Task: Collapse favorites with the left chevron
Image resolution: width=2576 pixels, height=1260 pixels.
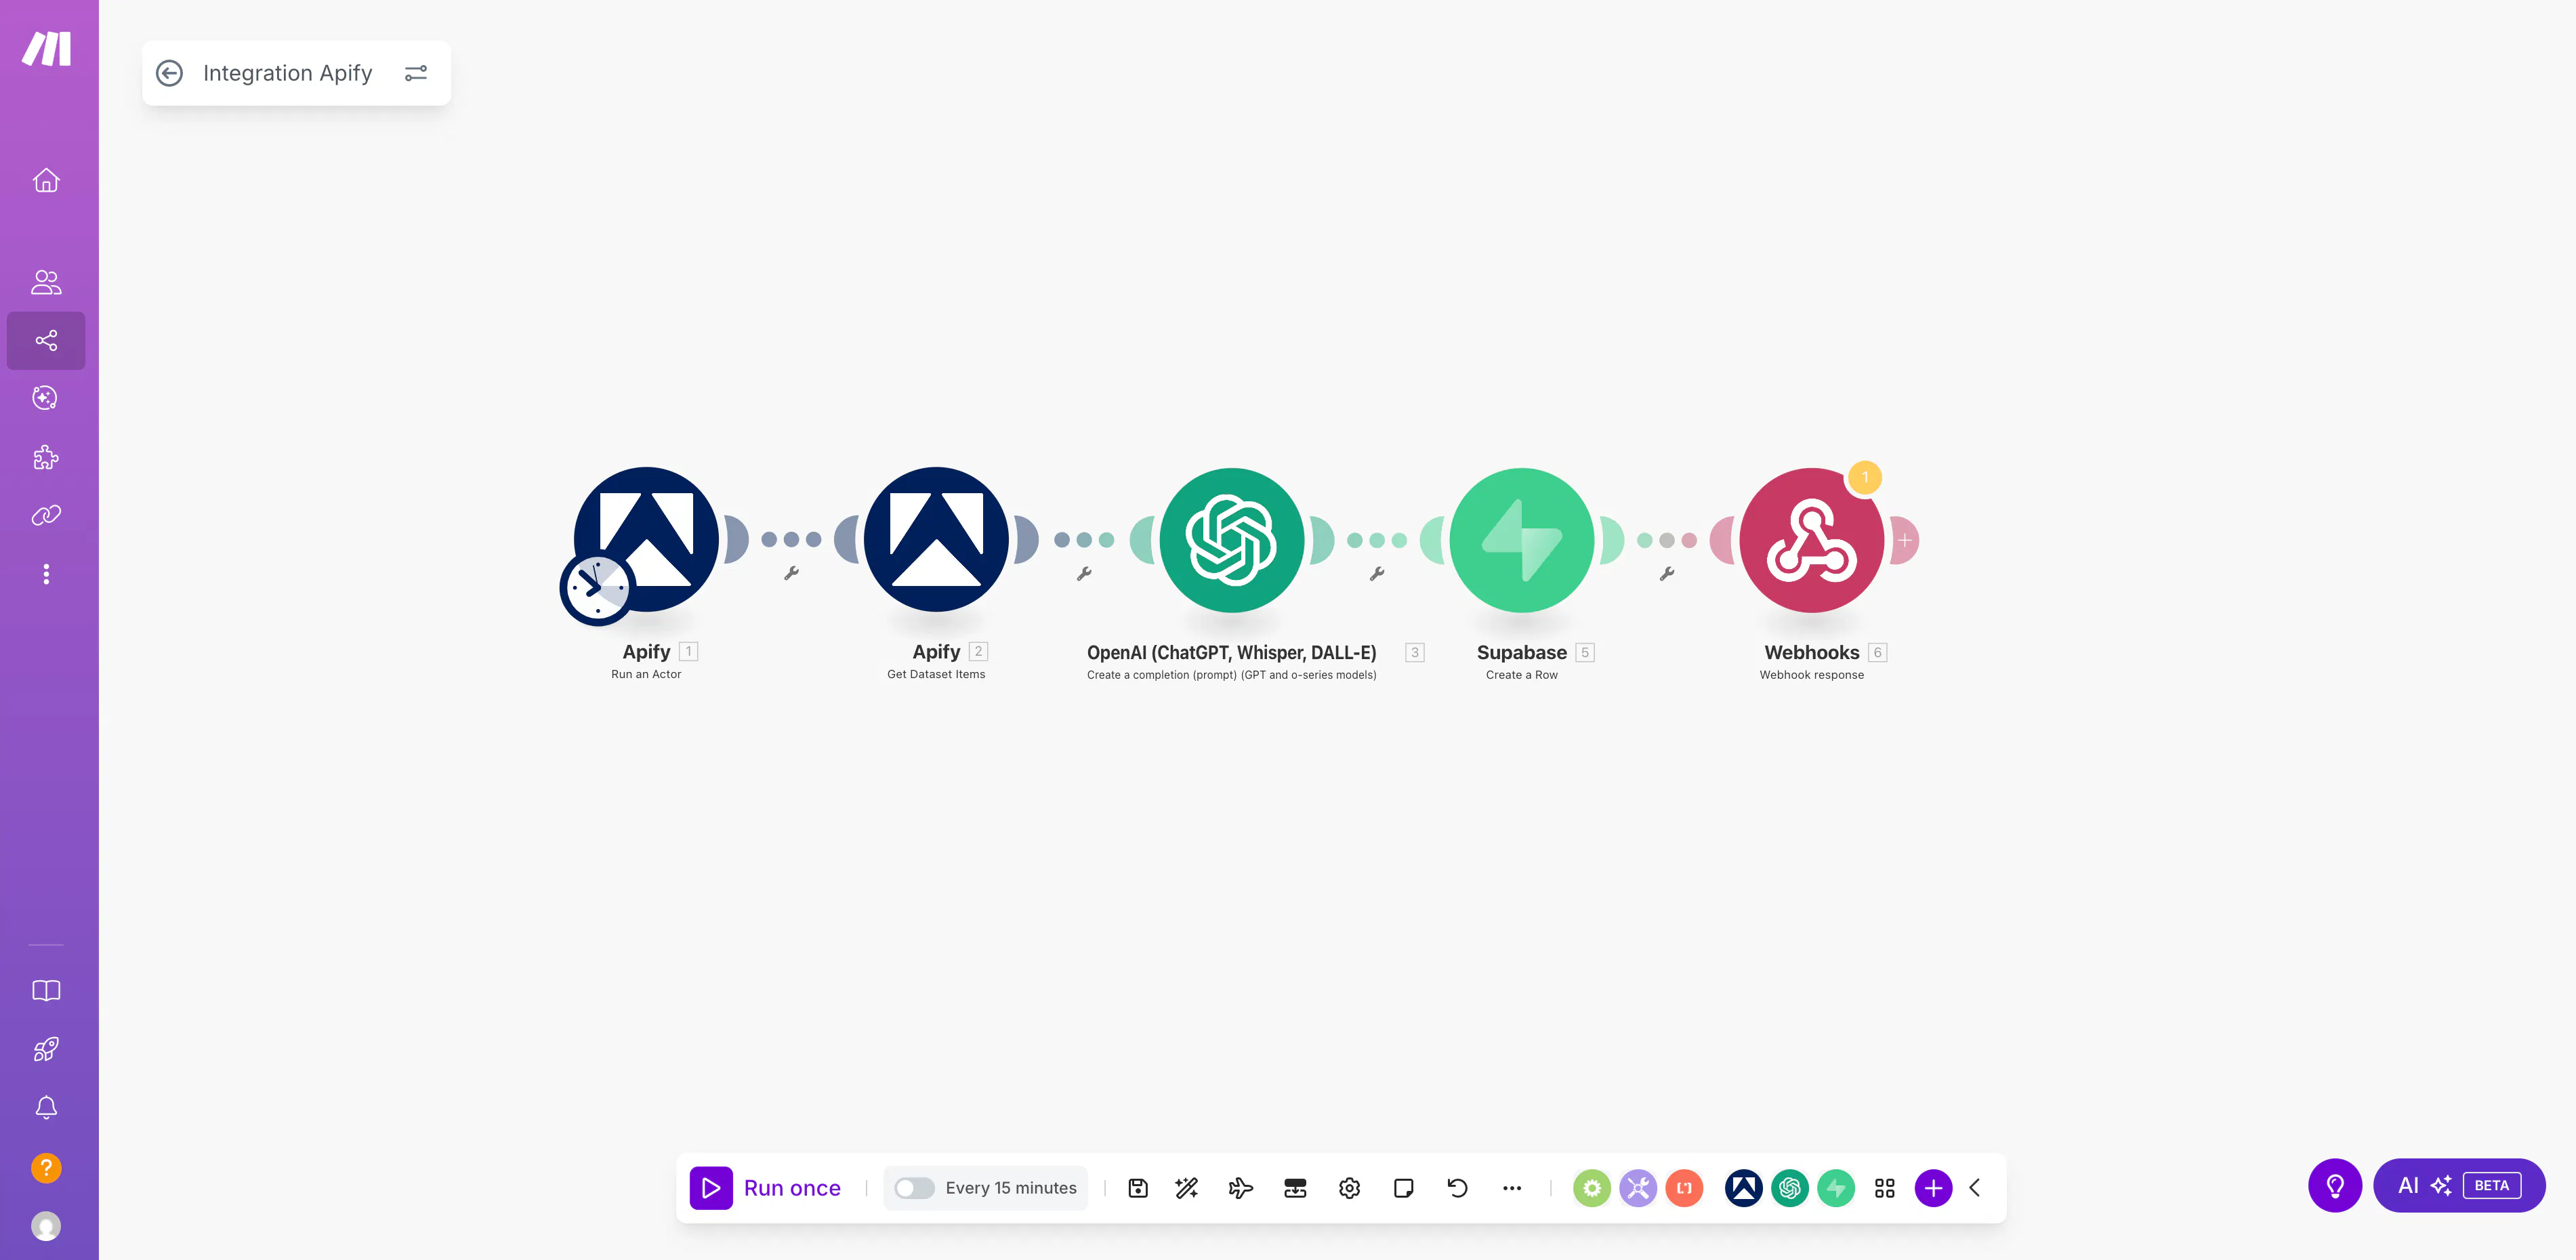Action: click(x=1975, y=1188)
